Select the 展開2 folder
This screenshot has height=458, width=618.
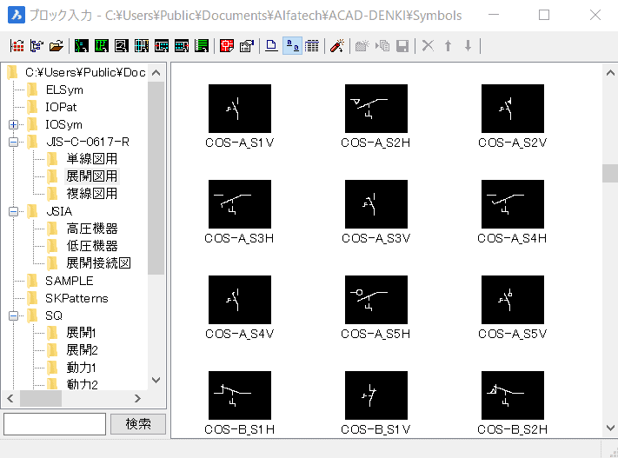82,350
